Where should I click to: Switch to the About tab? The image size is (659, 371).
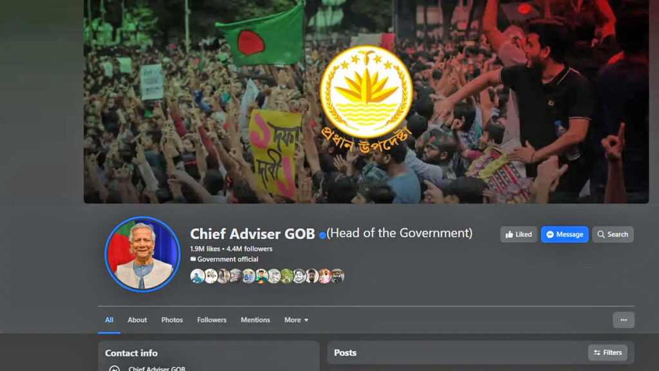(138, 320)
